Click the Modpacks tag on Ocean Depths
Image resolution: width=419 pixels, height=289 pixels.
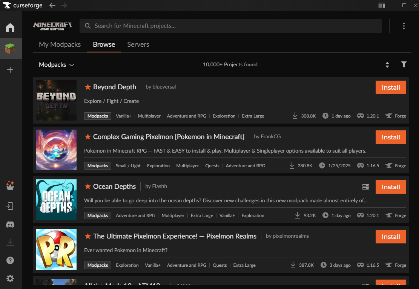(98, 215)
